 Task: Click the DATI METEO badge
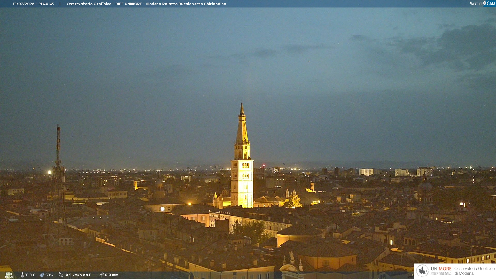coord(9,275)
